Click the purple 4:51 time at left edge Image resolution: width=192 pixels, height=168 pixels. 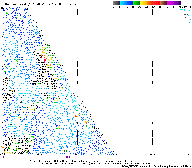[x=3, y=157]
